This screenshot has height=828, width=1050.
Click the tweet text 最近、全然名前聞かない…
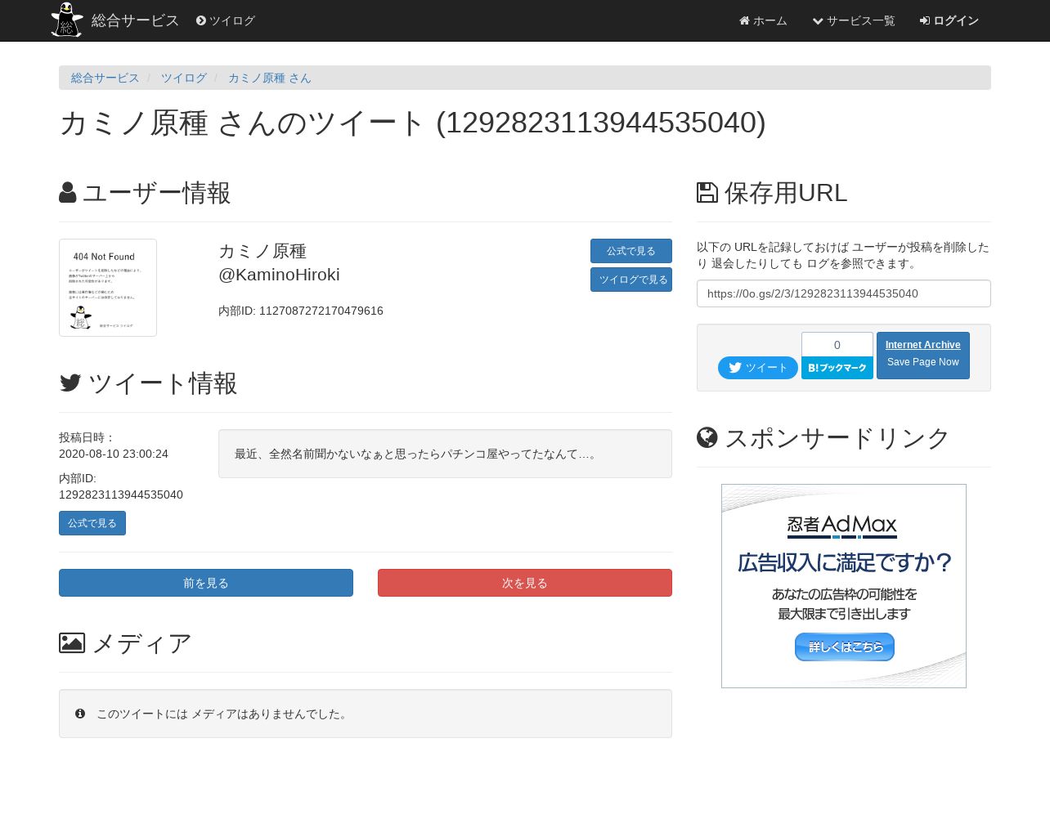coord(416,454)
